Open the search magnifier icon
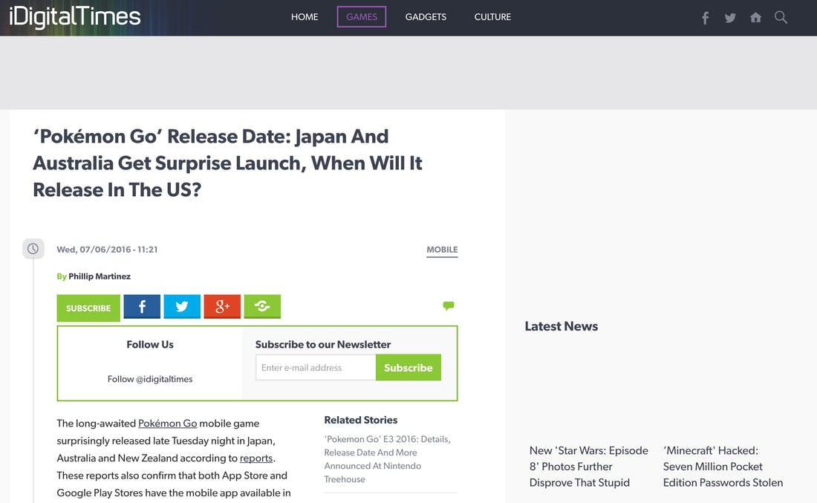This screenshot has height=503, width=817. (x=781, y=17)
